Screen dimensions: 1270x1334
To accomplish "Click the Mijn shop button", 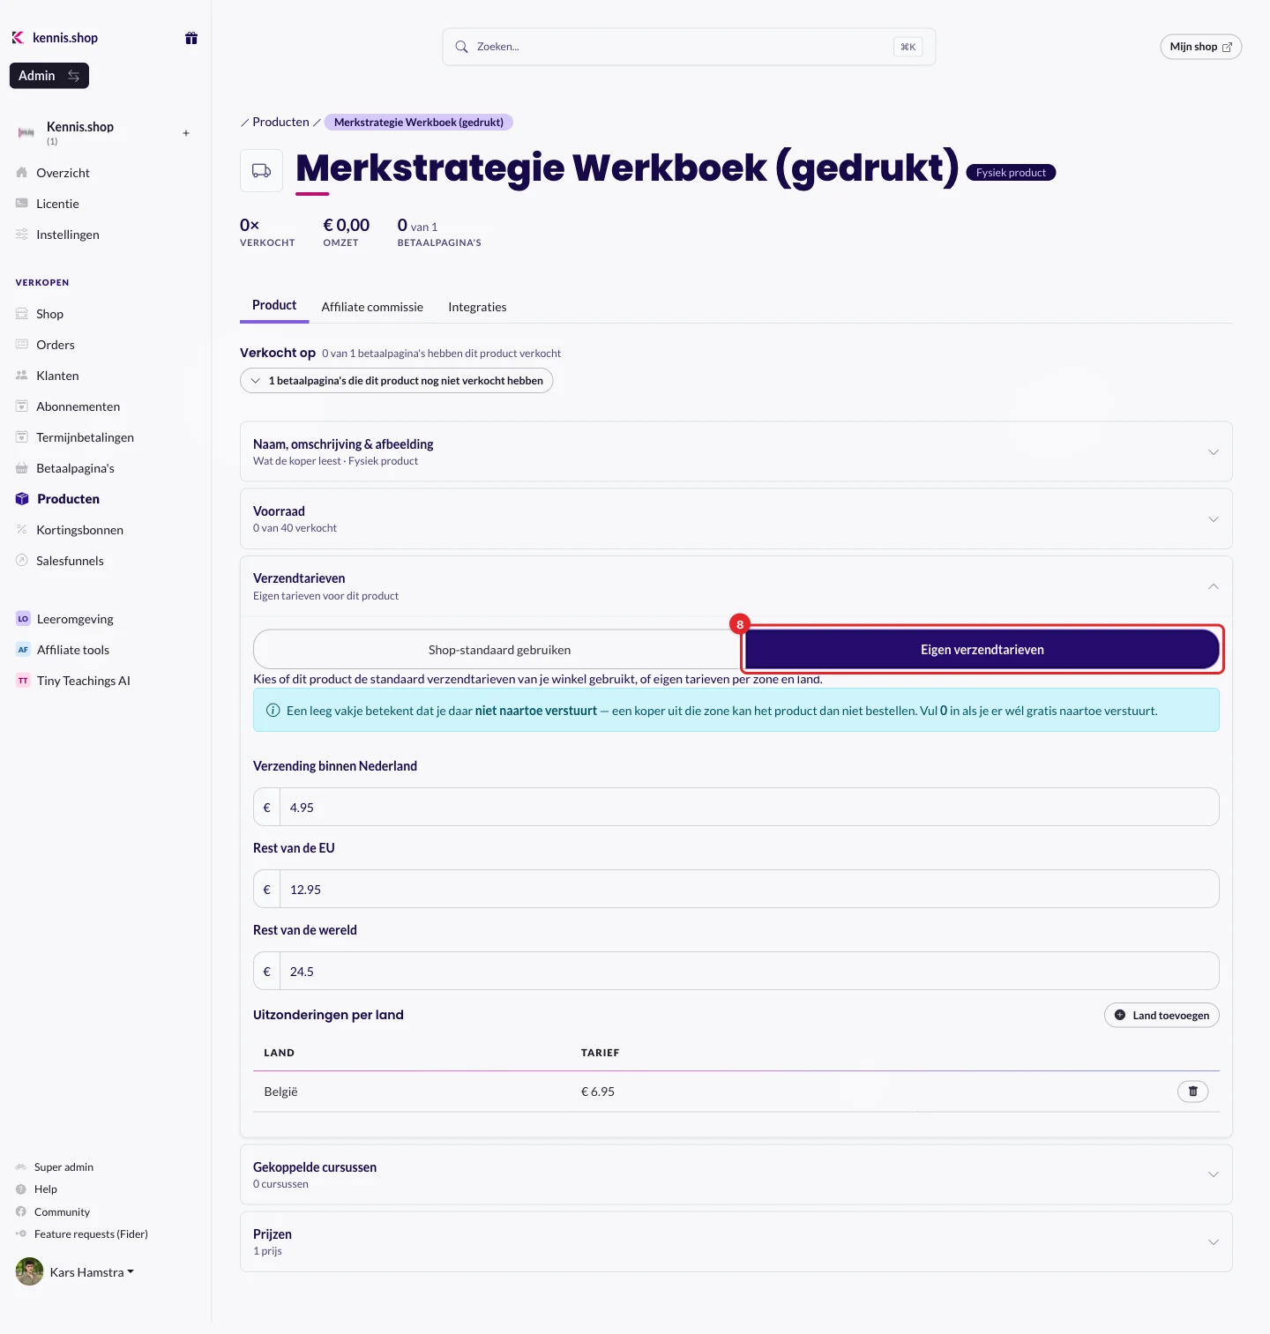I will tap(1200, 47).
